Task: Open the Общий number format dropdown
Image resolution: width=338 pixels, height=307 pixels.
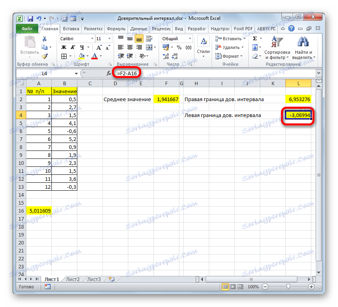Action: pyautogui.click(x=190, y=39)
